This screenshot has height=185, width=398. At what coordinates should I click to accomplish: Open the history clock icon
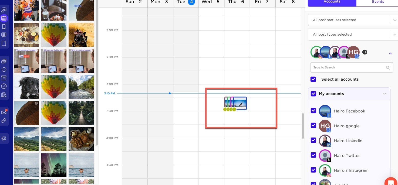coord(4,70)
